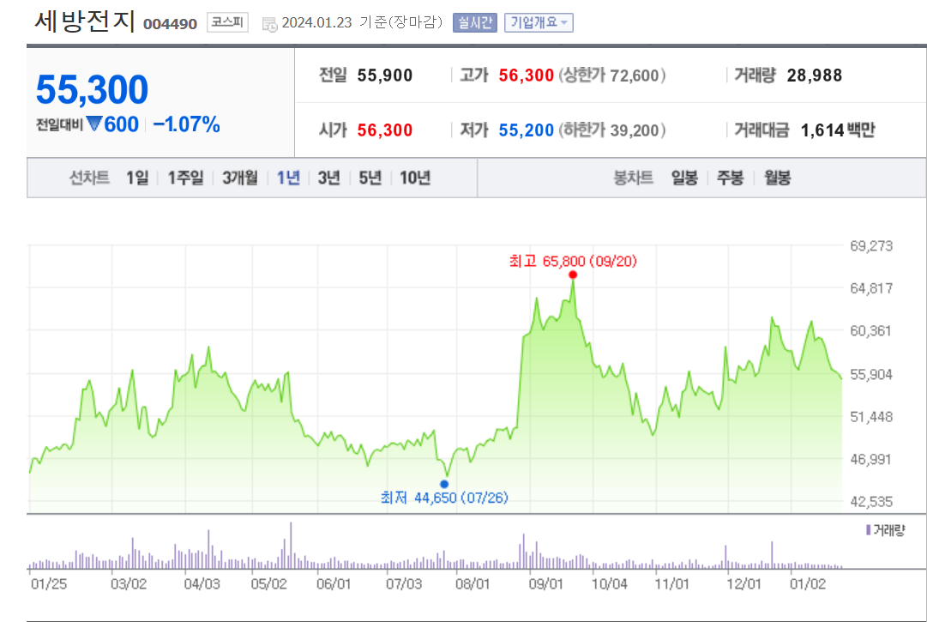Image resolution: width=927 pixels, height=622 pixels.
Task: Click the 최저 44,650 (07/26) label
Action: (444, 498)
